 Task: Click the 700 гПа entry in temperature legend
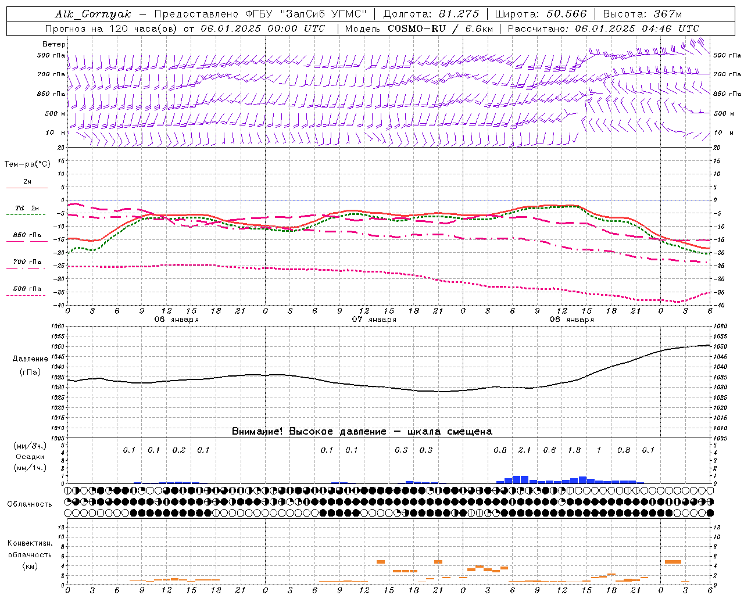pyautogui.click(x=27, y=261)
